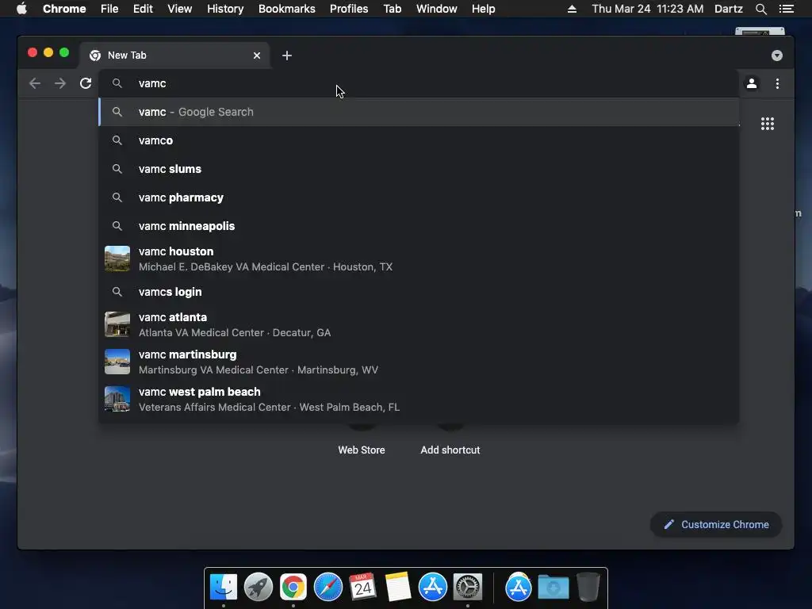The image size is (812, 609).
Task: Click the vamc text in address bar
Action: [152, 83]
